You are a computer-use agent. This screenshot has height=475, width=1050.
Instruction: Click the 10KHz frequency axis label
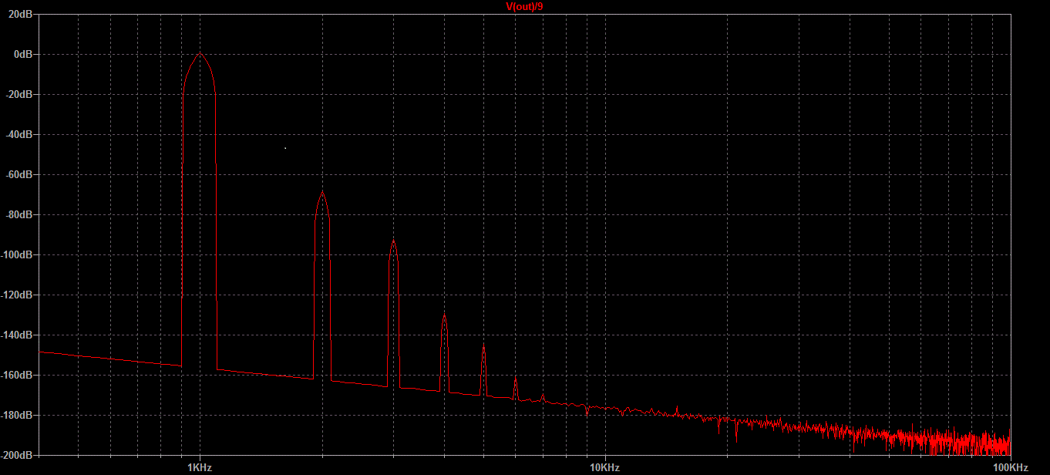[604, 467]
